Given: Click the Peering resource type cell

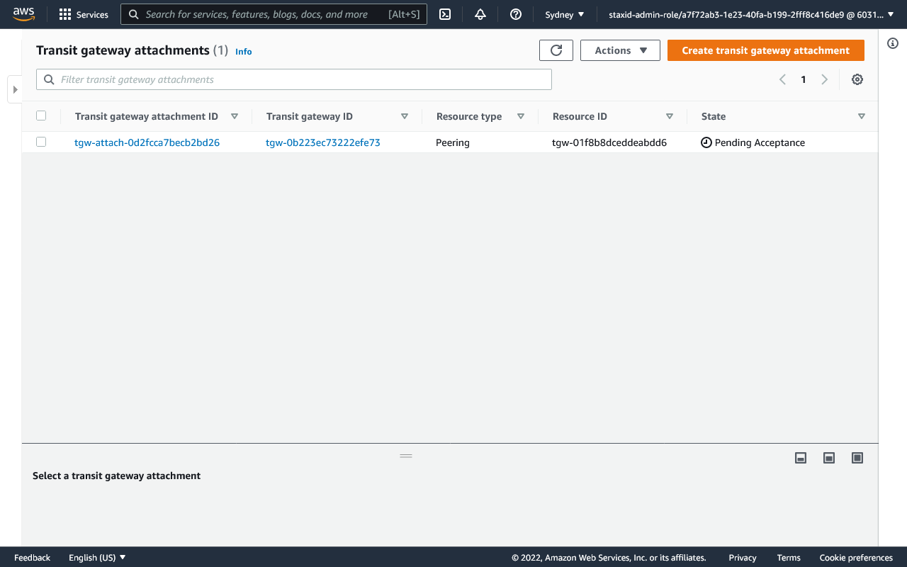Looking at the screenshot, I should point(453,142).
